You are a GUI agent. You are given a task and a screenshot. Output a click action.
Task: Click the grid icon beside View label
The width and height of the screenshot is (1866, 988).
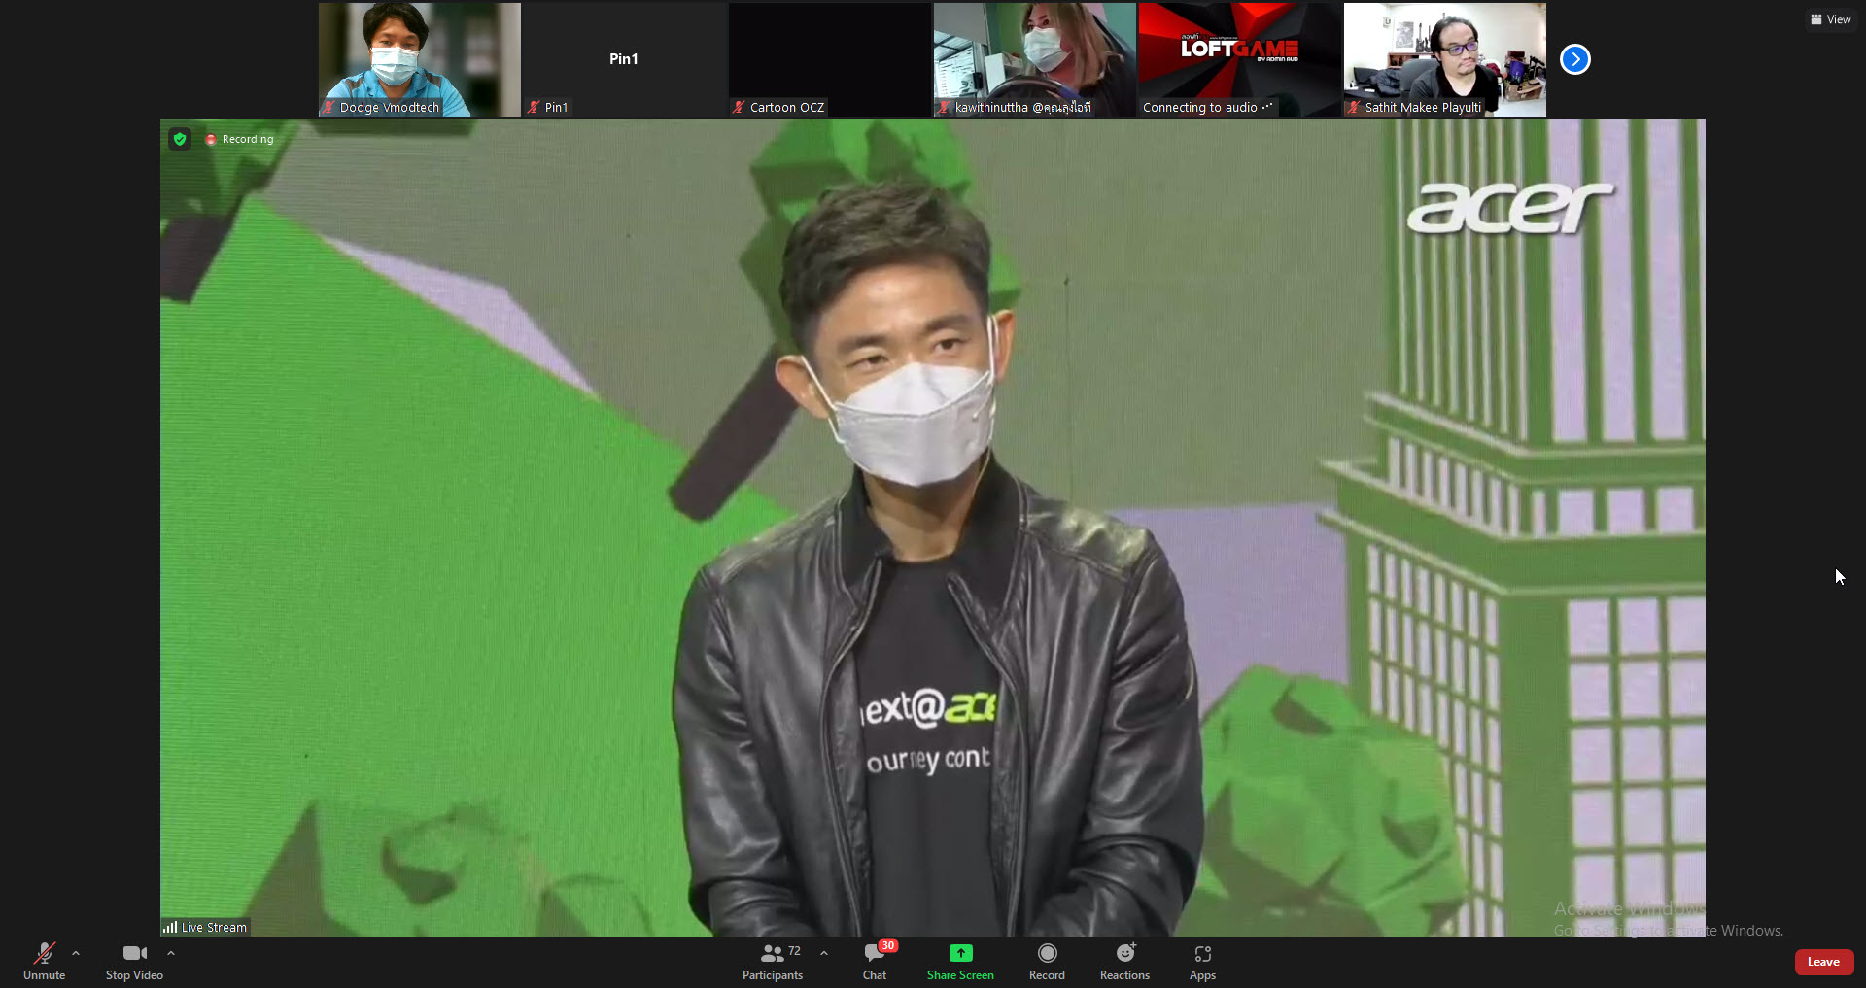(x=1816, y=18)
